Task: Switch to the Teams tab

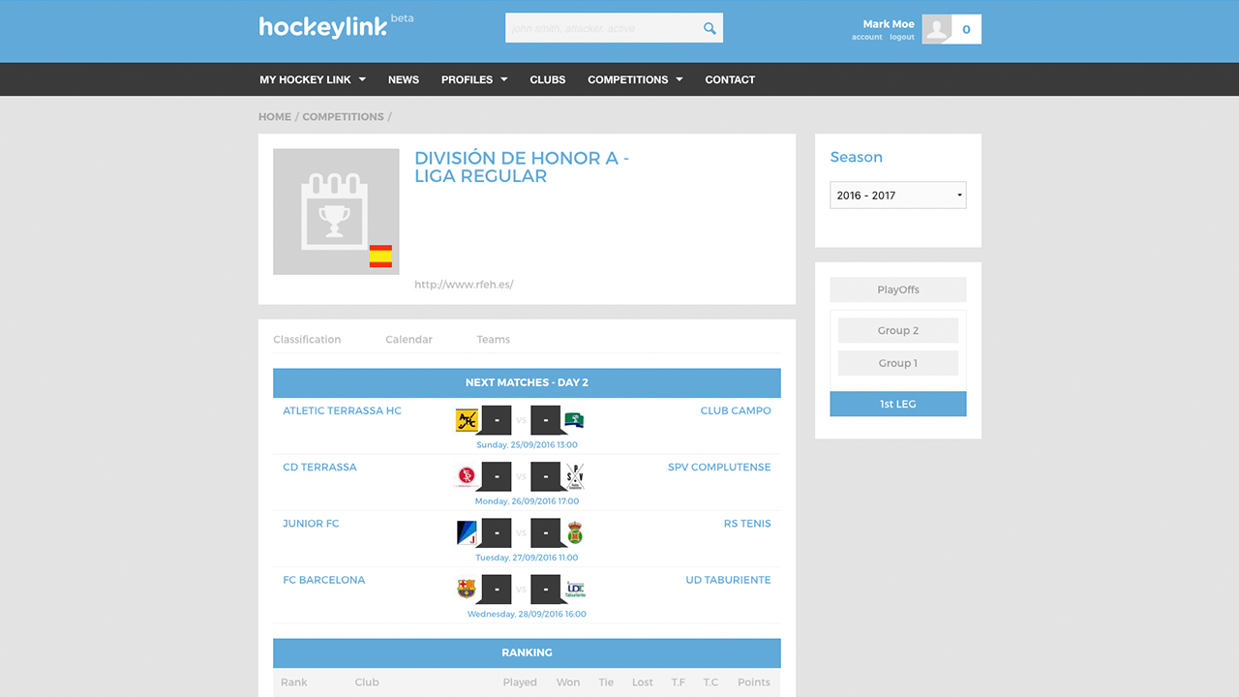Action: (x=494, y=340)
